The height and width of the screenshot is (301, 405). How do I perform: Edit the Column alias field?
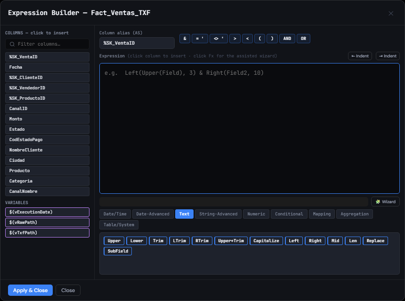[x=137, y=43]
